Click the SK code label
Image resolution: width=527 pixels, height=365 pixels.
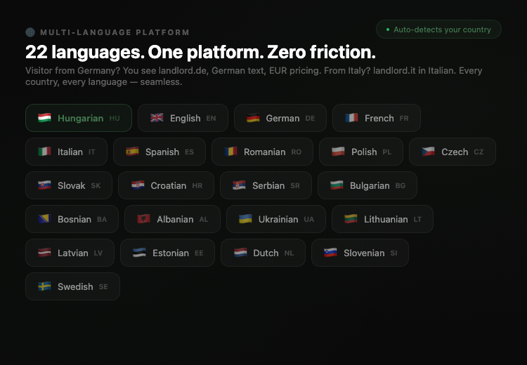click(96, 185)
